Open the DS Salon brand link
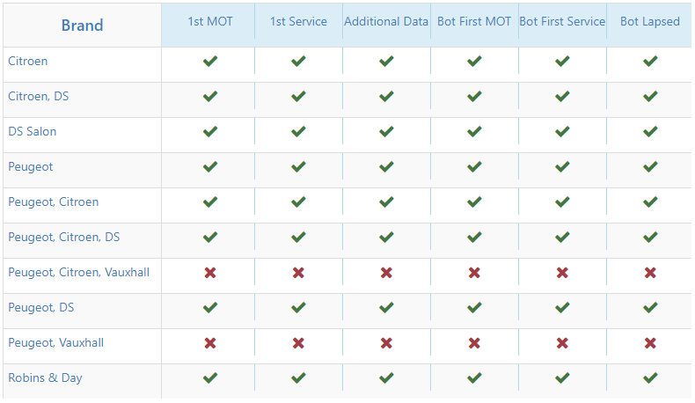This screenshot has width=695, height=403. pyautogui.click(x=33, y=132)
